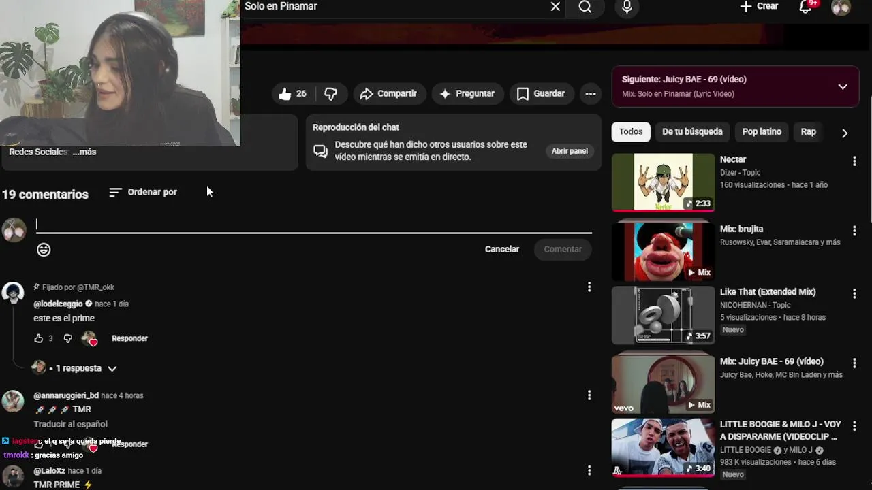Open the Crear menu

tap(759, 6)
